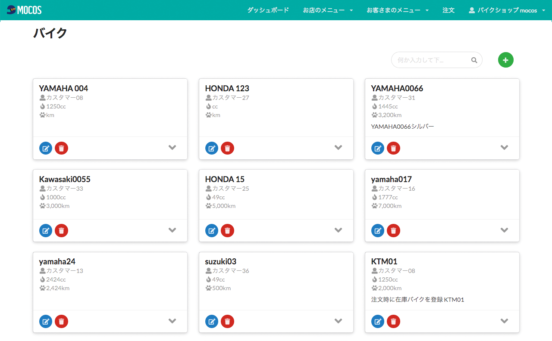Expand the yamaha017 card details
The width and height of the screenshot is (552, 341).
(505, 230)
